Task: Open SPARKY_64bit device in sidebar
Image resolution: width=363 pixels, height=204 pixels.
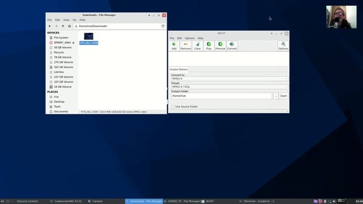Action: (x=62, y=42)
